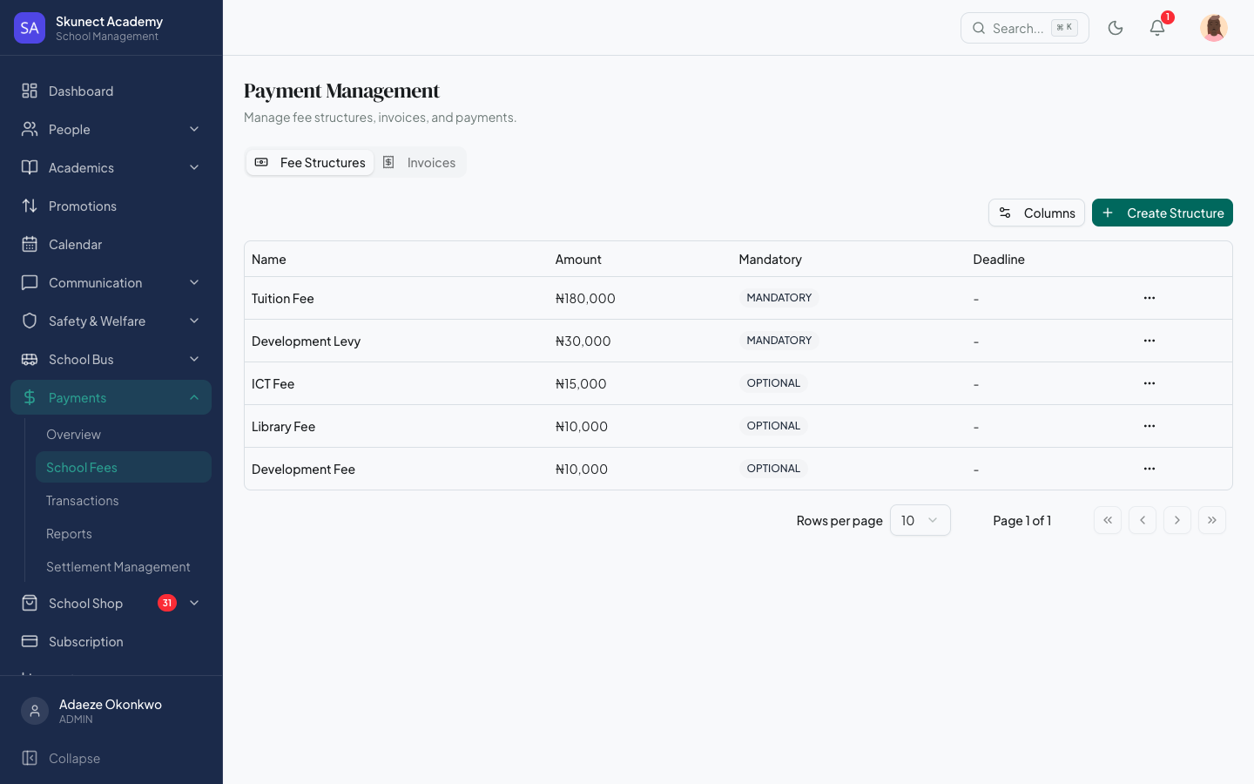Click MANDATORY badge in Development Levy row
This screenshot has width=1254, height=784.
tap(779, 341)
